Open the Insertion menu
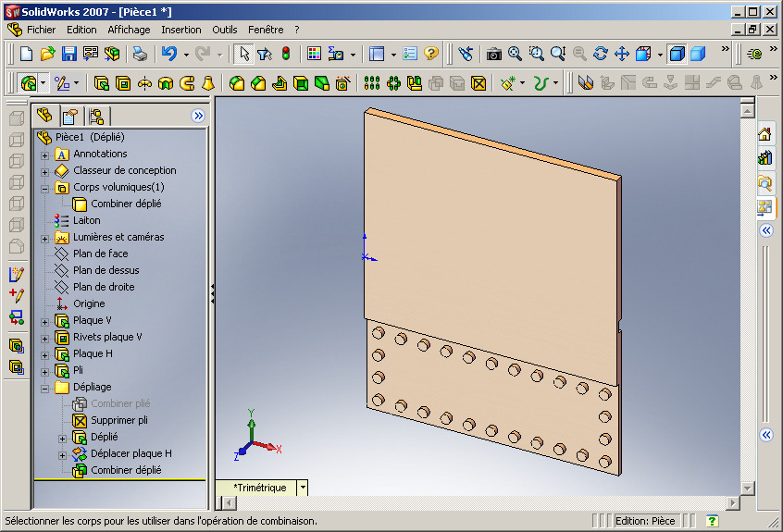783x532 pixels. 181,30
